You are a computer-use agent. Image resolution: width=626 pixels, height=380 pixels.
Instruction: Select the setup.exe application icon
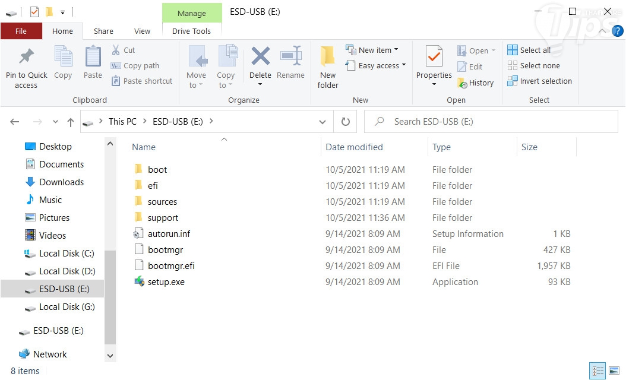point(140,281)
